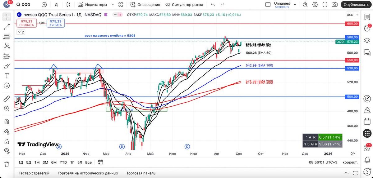Switch to fullscreen mode
Screen dimensions: 373x178
click(325, 5)
